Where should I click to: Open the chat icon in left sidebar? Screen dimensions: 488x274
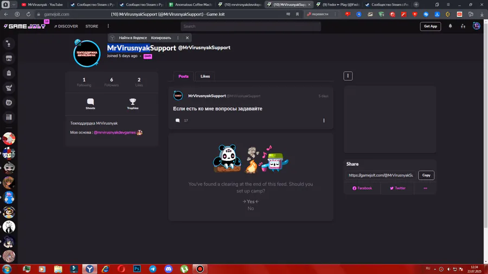(9, 102)
